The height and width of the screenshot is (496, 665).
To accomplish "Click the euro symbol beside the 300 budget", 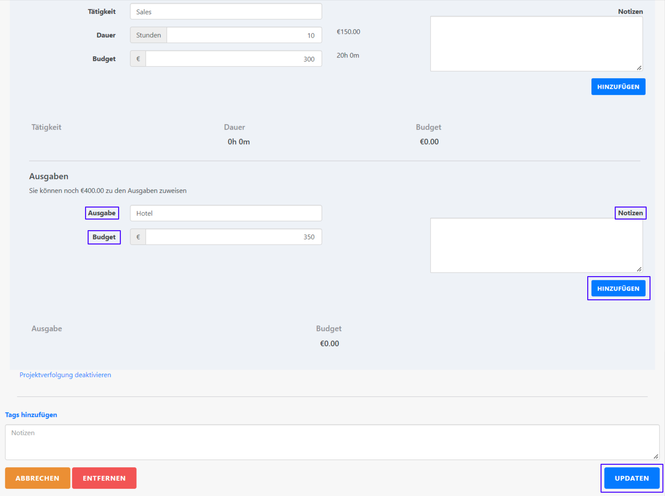I will click(x=138, y=59).
